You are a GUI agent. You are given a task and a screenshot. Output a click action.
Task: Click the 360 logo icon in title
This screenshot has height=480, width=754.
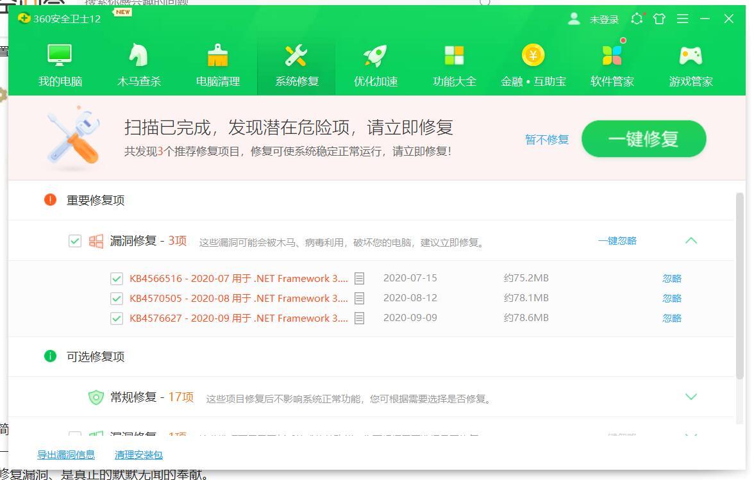pyautogui.click(x=24, y=18)
